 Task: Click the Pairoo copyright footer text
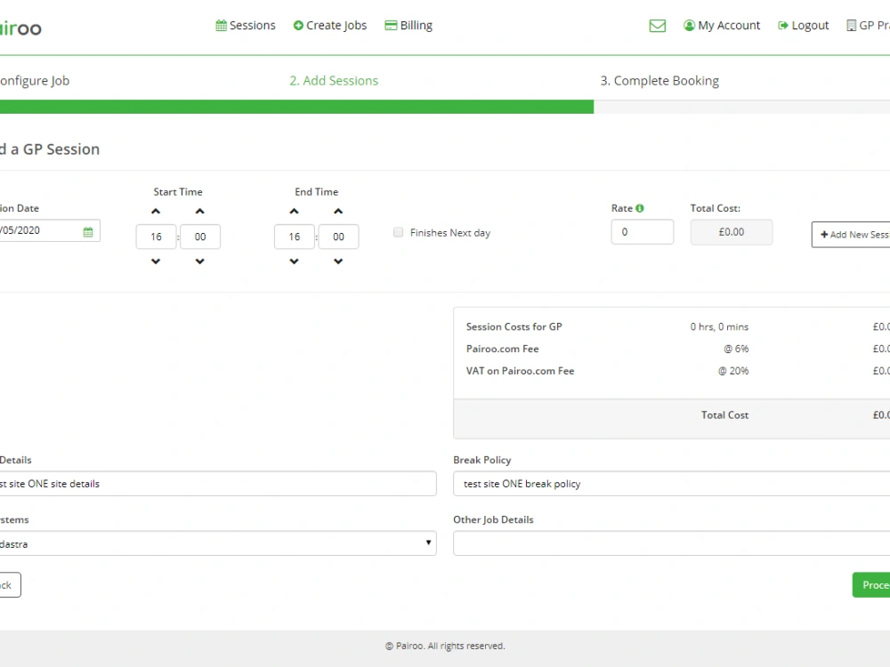tap(445, 646)
